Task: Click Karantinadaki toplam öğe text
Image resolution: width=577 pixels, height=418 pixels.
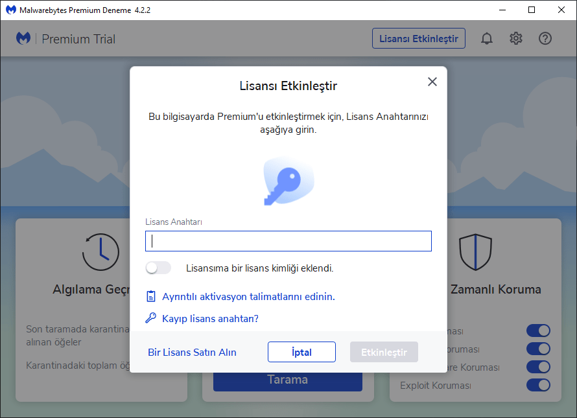Action: click(78, 366)
